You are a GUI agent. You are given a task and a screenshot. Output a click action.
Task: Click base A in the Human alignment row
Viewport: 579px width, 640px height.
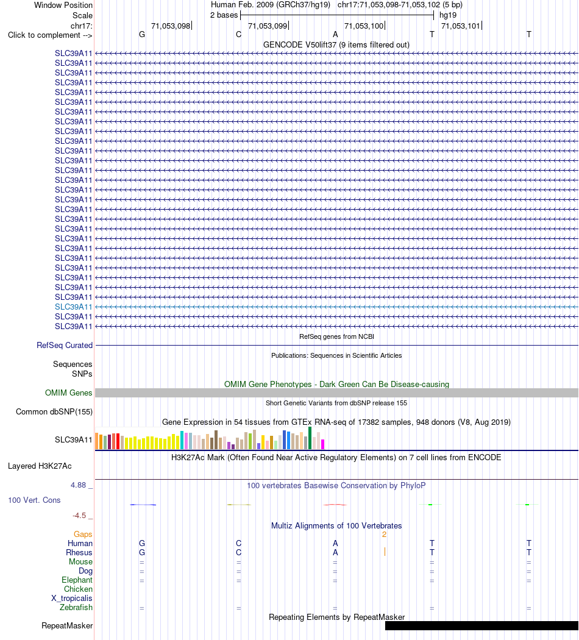[335, 543]
